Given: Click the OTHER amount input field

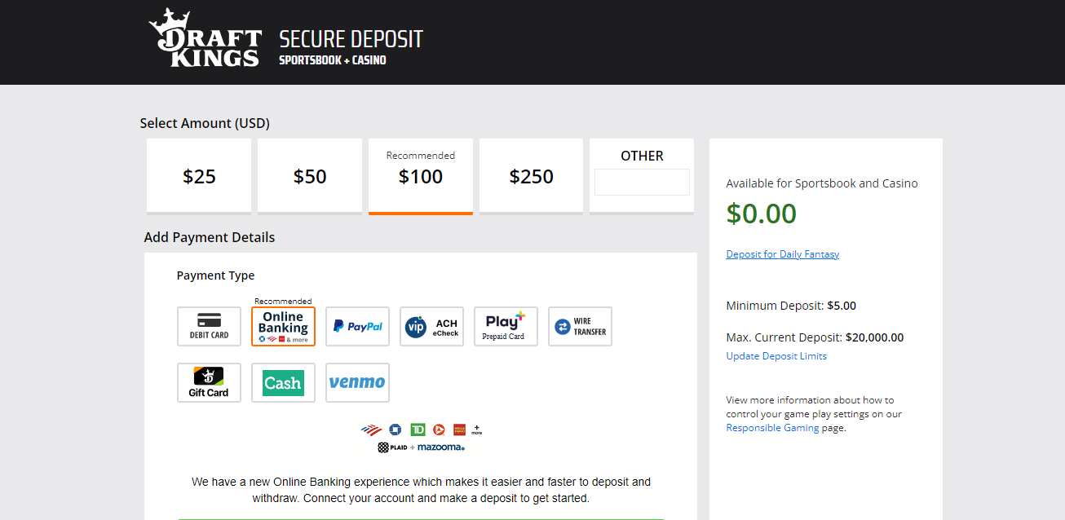Looking at the screenshot, I should [x=642, y=182].
